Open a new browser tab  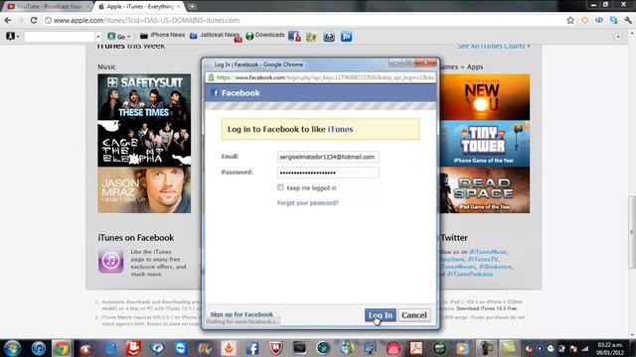[192, 7]
